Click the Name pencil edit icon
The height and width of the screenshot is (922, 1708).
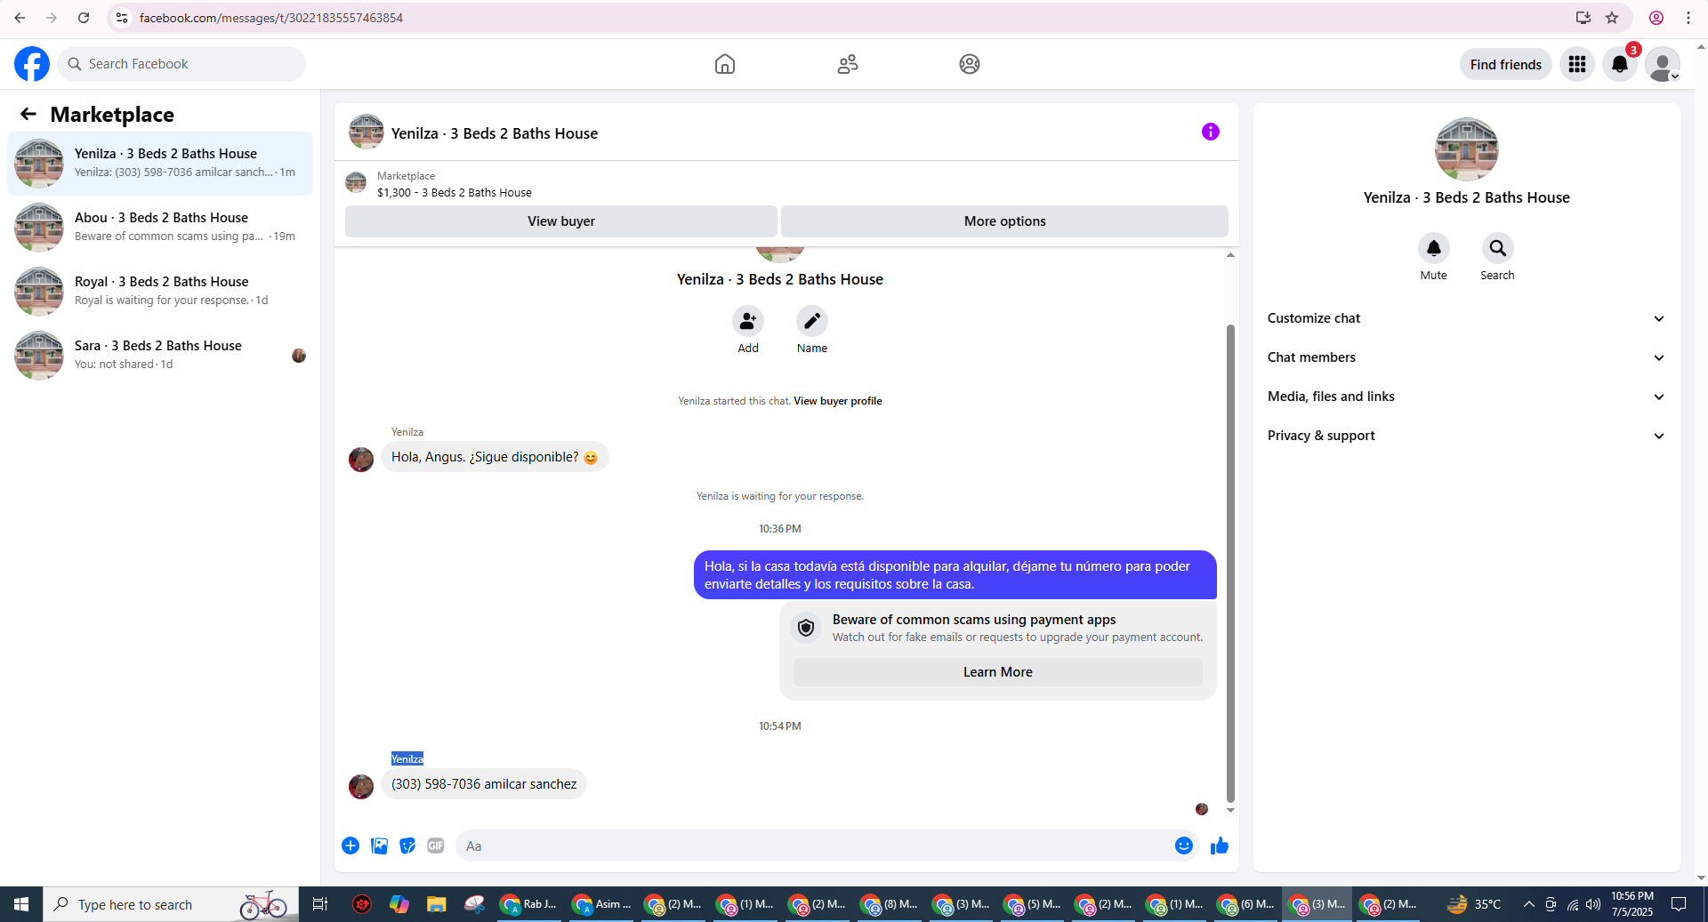[x=812, y=321]
